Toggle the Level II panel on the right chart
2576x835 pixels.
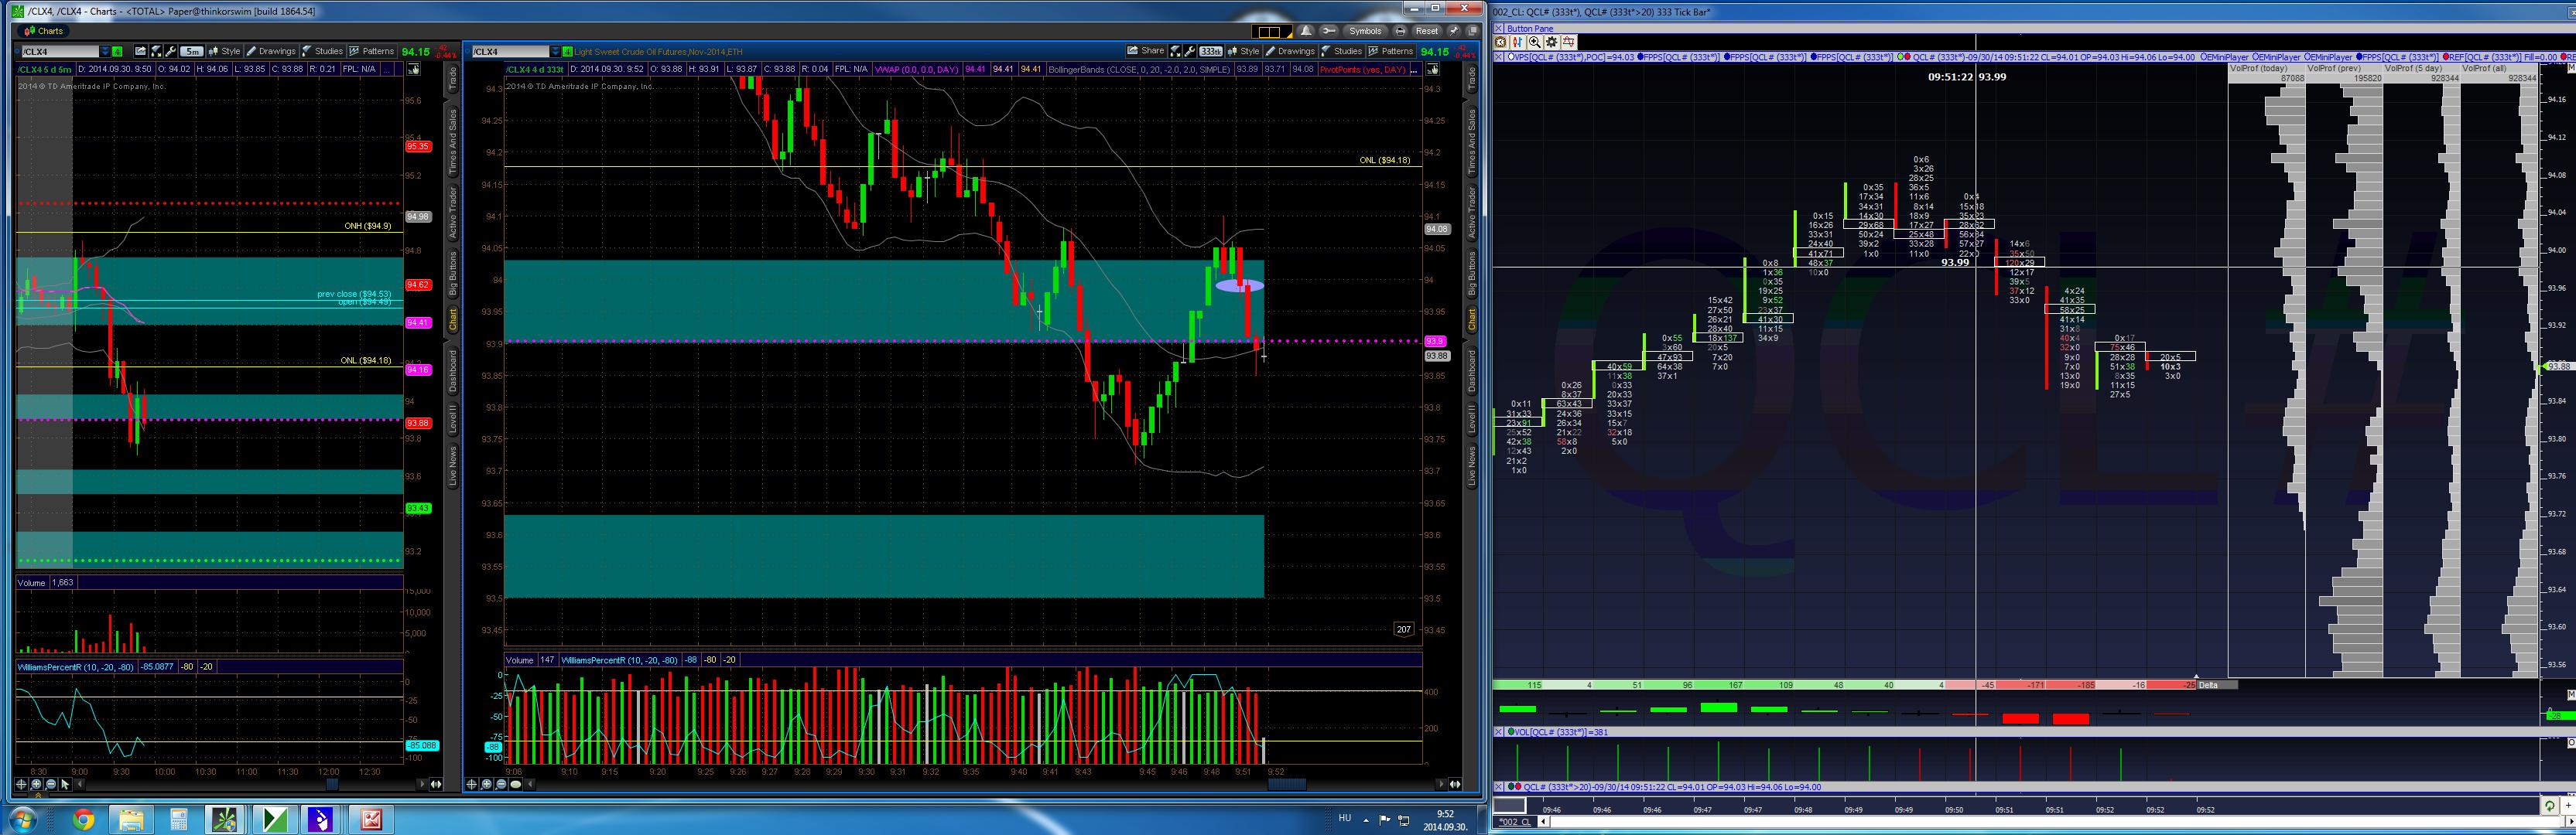tap(1471, 420)
